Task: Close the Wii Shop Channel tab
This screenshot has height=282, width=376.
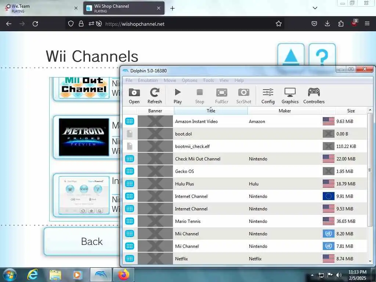Action: point(159,8)
